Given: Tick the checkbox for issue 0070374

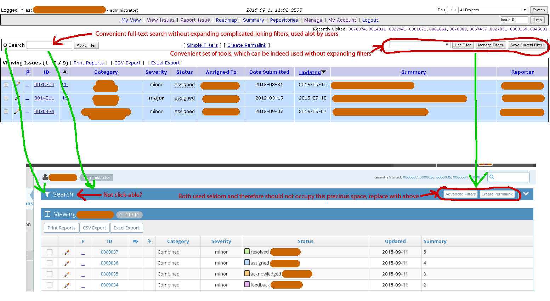Looking at the screenshot, I should click(6, 85).
